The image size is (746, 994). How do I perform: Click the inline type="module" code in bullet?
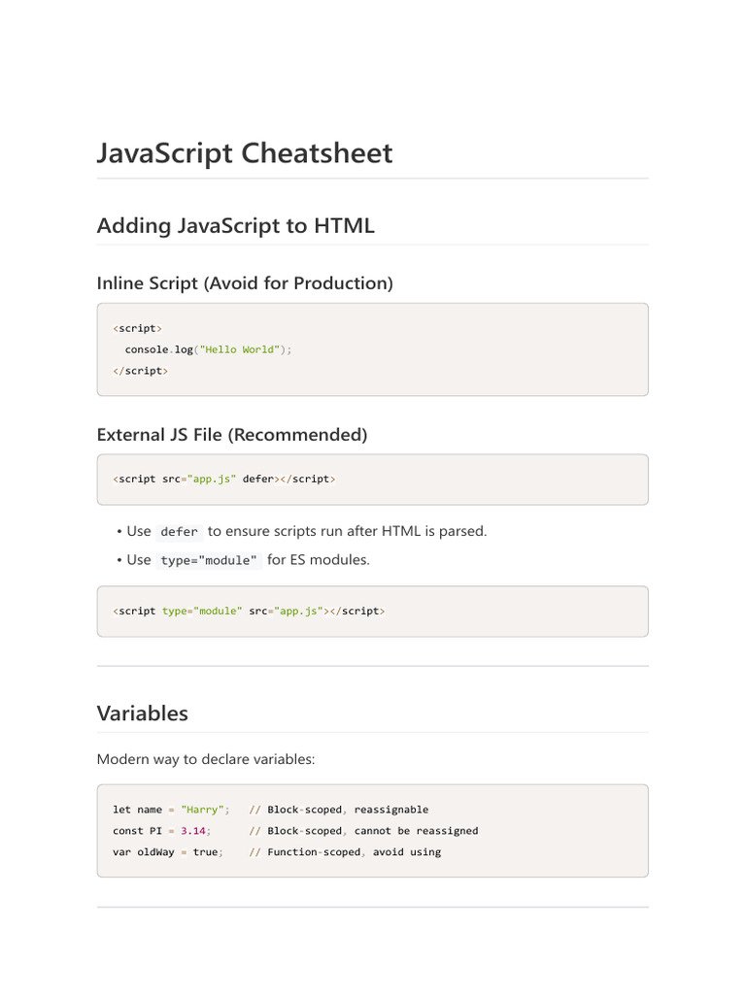[x=209, y=560]
